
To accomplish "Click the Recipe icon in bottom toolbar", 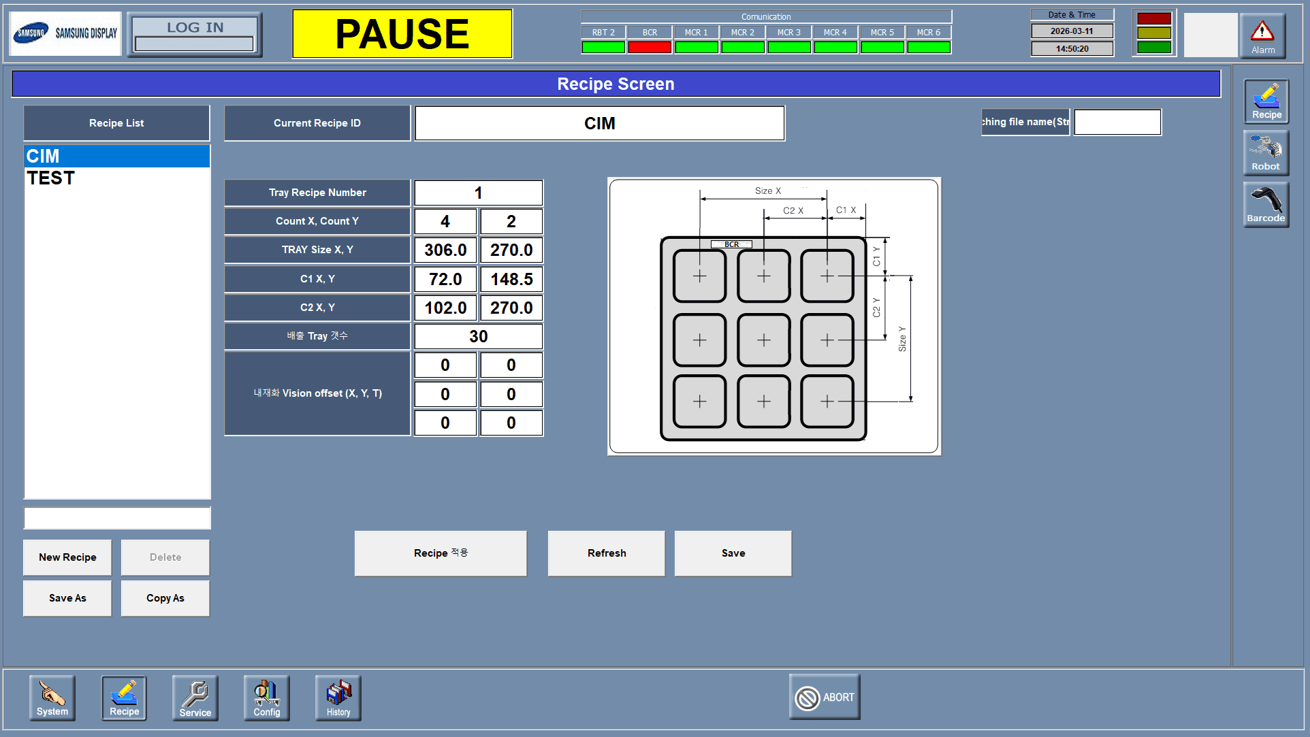I will pyautogui.click(x=124, y=698).
